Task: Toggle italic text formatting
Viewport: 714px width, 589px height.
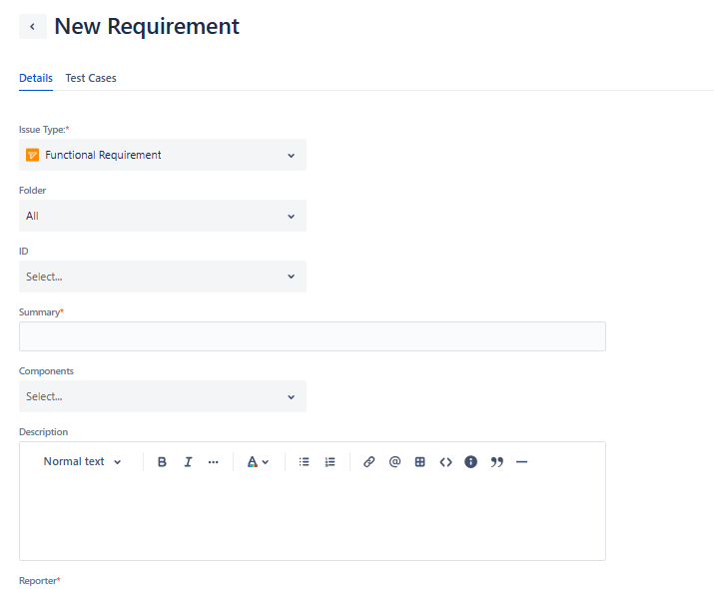Action: click(x=188, y=462)
